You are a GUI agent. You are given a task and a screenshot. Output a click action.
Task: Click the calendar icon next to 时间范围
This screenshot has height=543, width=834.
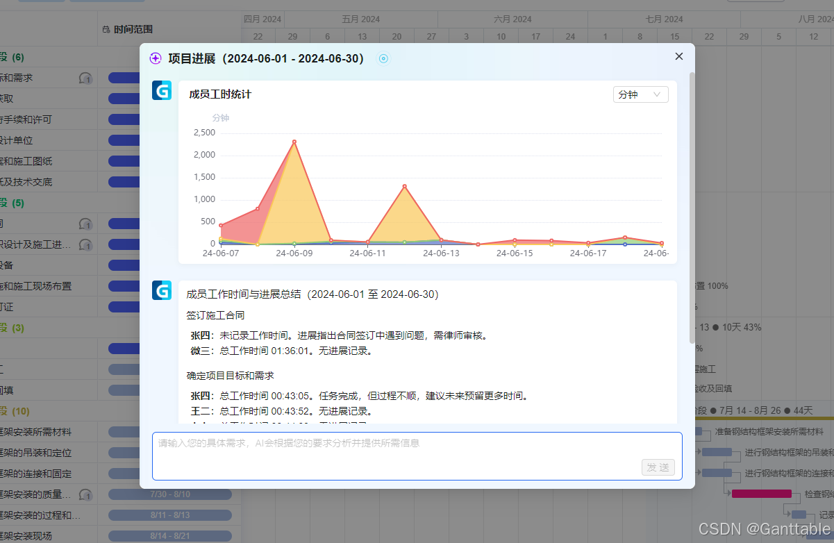click(x=106, y=30)
